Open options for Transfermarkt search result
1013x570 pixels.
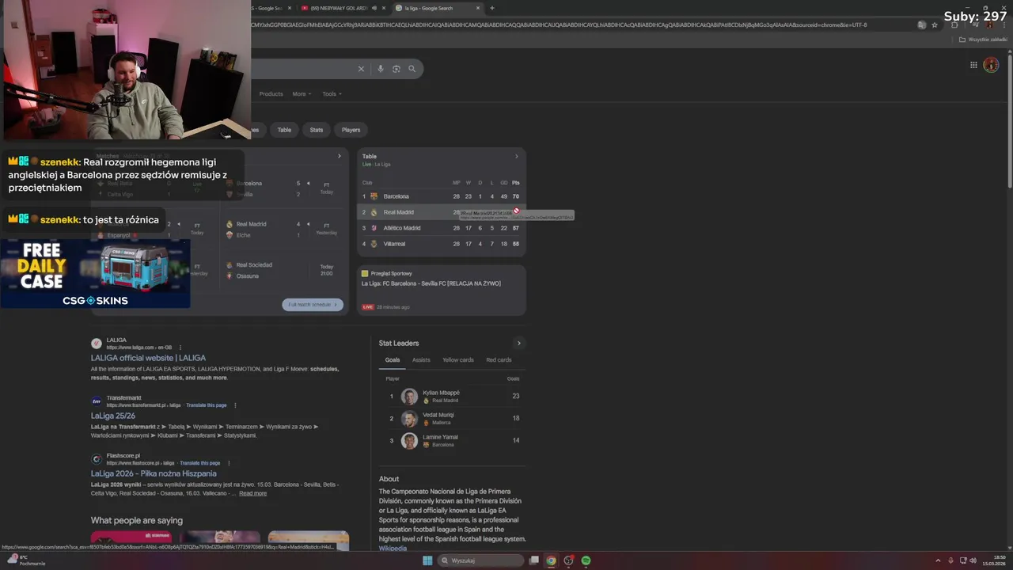(x=234, y=405)
